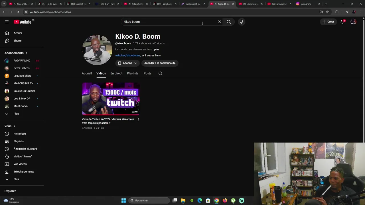Open the Peter Hollens subscription
365x205 pixels.
click(22, 68)
